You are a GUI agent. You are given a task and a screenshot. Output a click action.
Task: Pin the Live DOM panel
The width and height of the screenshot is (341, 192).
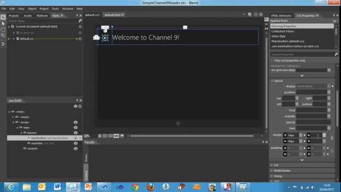coord(77,100)
